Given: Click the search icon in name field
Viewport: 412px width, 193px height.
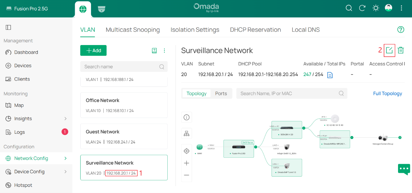Looking at the screenshot, I should 162,67.
